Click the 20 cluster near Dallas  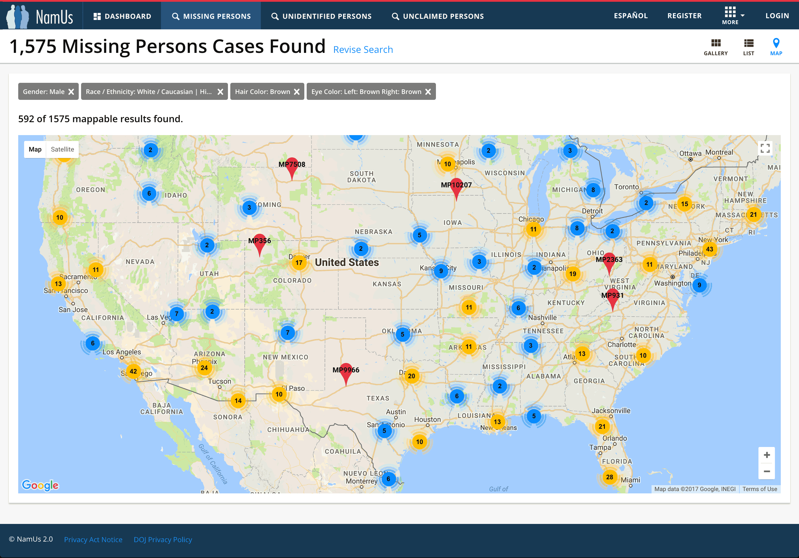click(x=412, y=376)
